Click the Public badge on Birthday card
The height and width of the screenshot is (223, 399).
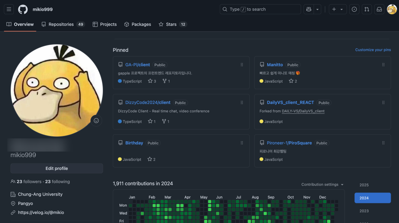(153, 143)
